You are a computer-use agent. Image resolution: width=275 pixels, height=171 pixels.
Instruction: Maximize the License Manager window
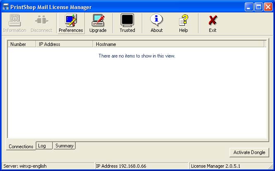[259, 7]
